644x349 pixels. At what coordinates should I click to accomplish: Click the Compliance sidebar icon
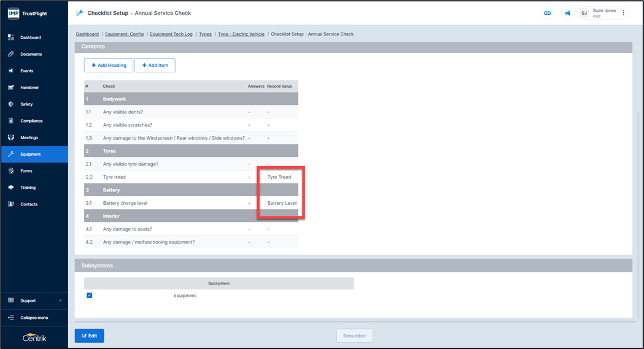coord(11,121)
